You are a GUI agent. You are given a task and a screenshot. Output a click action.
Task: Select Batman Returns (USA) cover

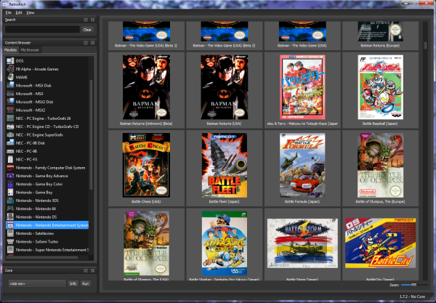(x=224, y=87)
